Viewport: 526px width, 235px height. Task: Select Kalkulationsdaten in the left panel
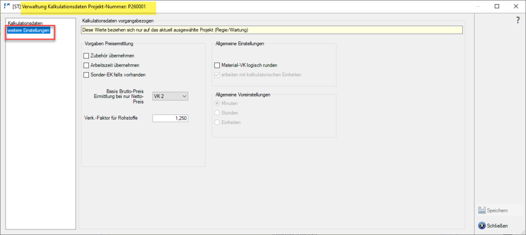click(25, 24)
